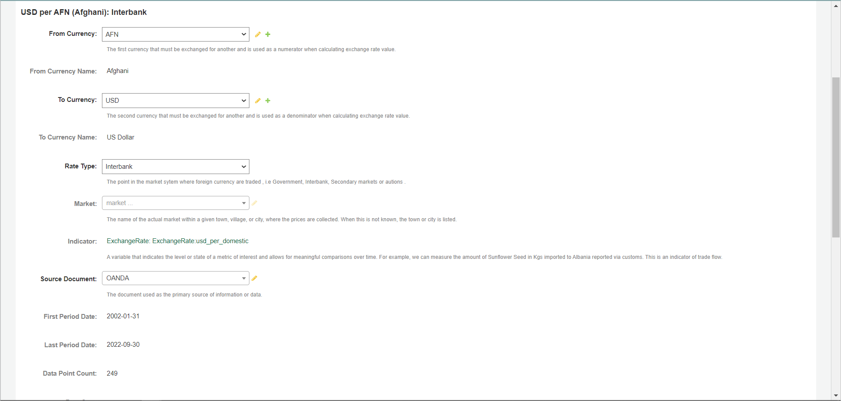Open the Source Document selector showing OANDA
Screen dimensions: 841x401
175,278
